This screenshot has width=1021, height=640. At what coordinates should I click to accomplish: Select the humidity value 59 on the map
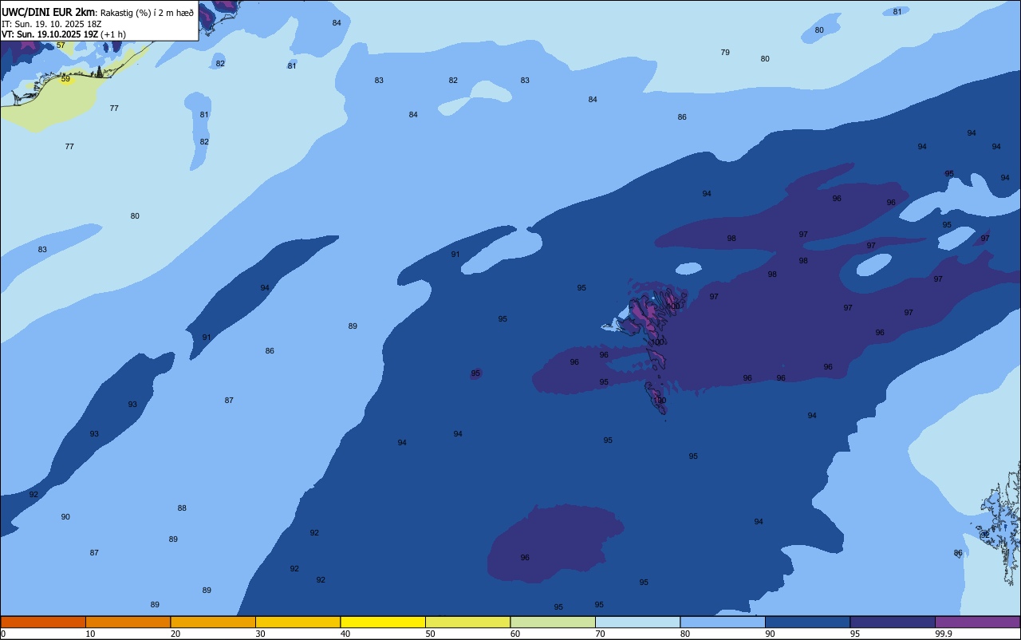65,79
